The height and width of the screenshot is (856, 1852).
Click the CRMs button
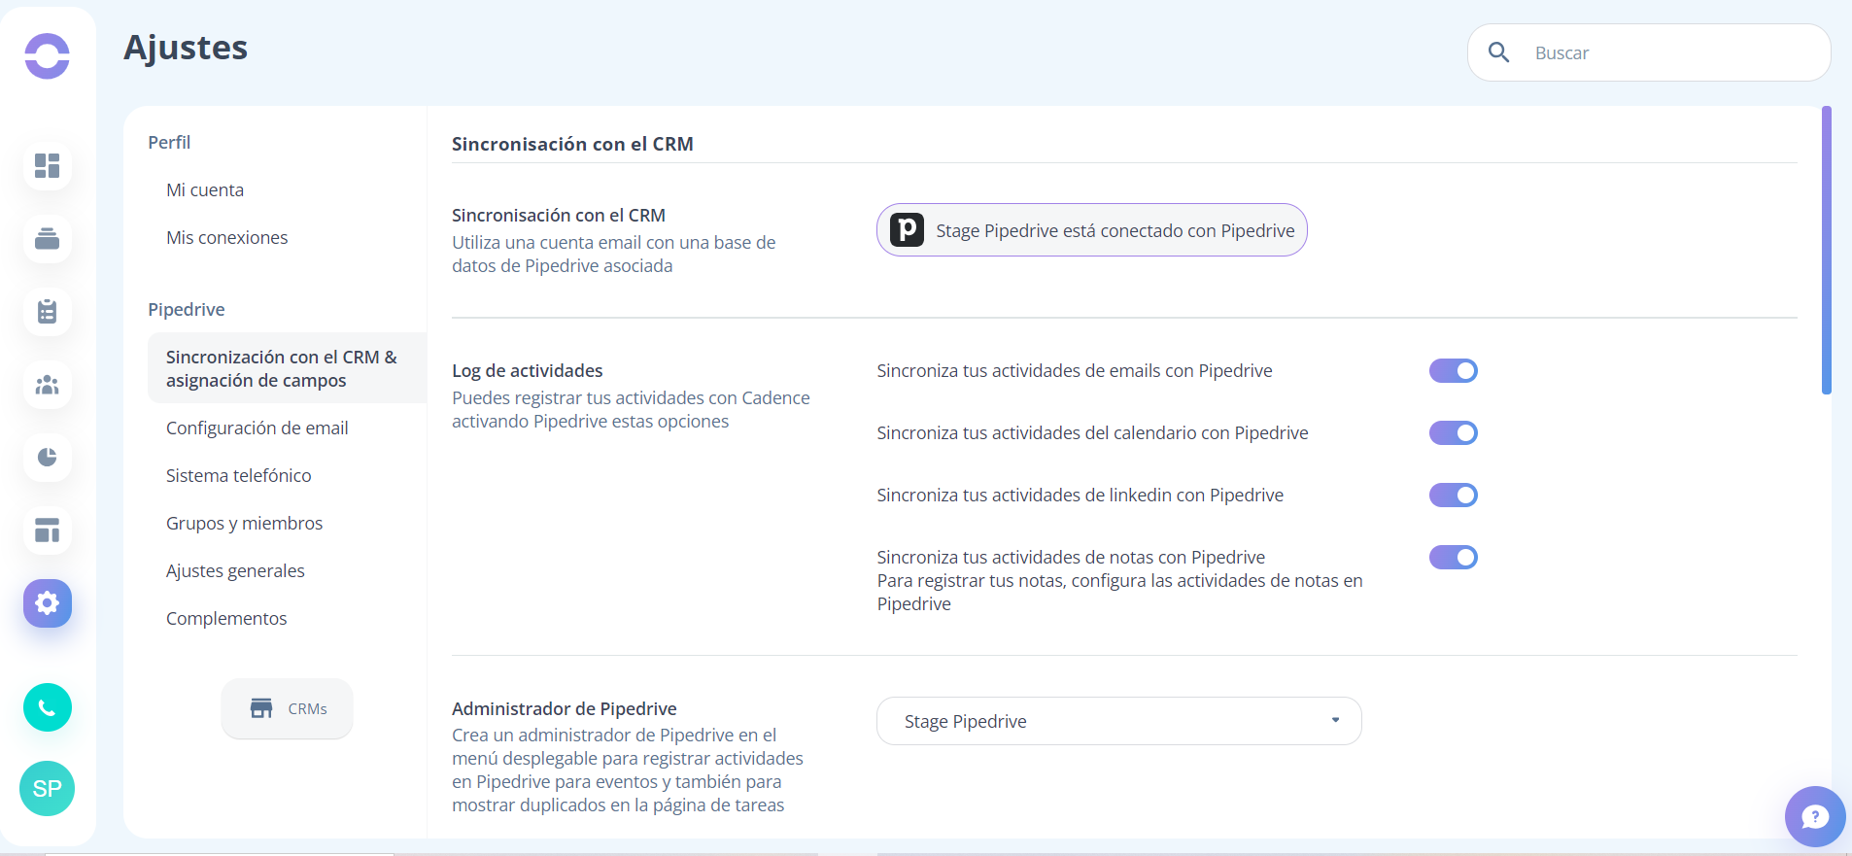(x=287, y=708)
